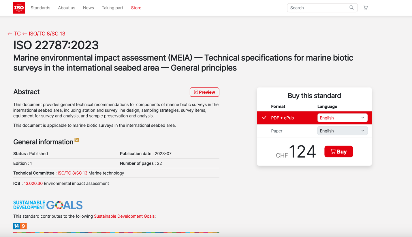Open the Standards menu
Screen dimensions: 412x237
pyautogui.click(x=40, y=8)
